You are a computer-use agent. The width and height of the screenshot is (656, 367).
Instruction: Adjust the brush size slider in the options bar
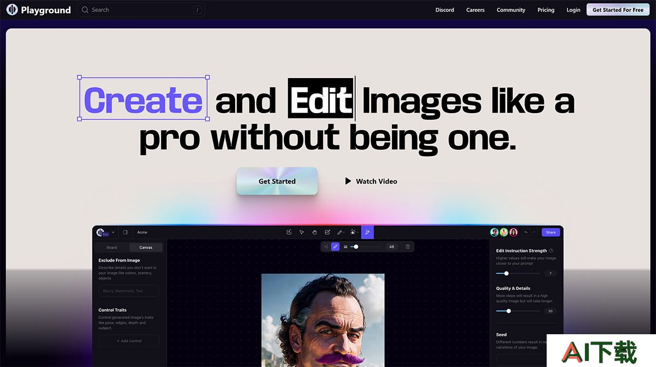(366, 247)
